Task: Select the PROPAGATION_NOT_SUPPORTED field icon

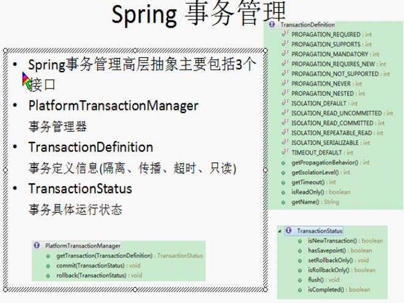Action: (285, 73)
